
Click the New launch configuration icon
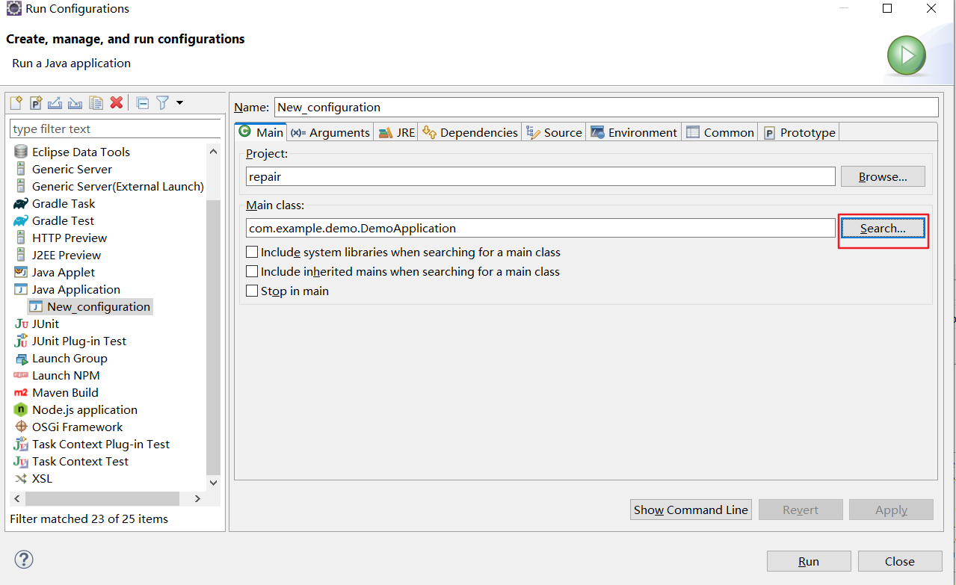(16, 102)
